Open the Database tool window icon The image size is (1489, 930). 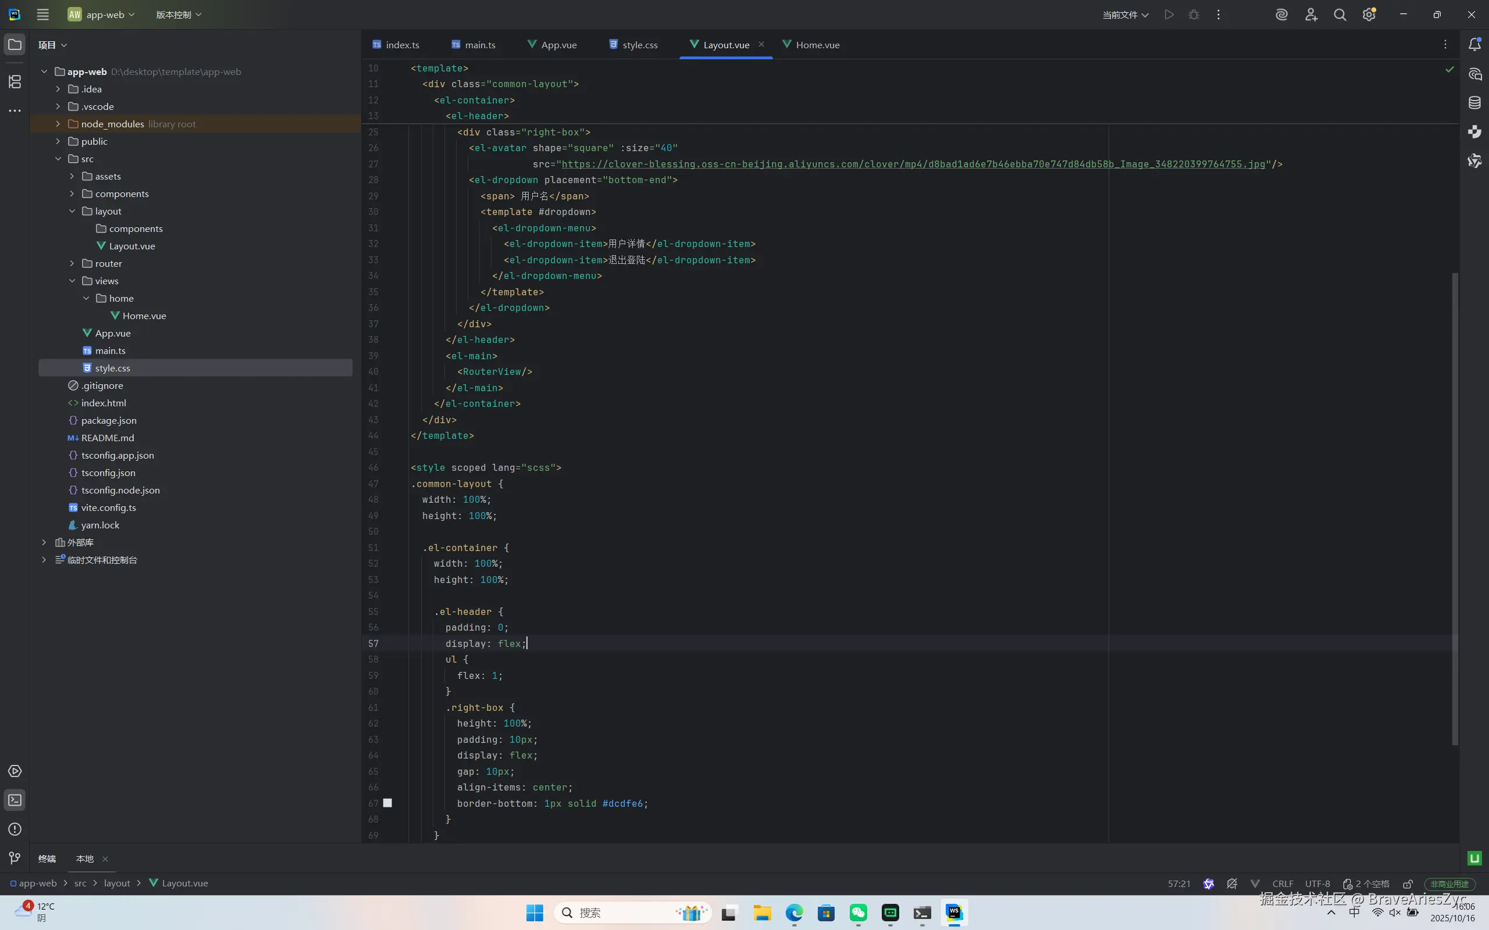[x=1475, y=103]
